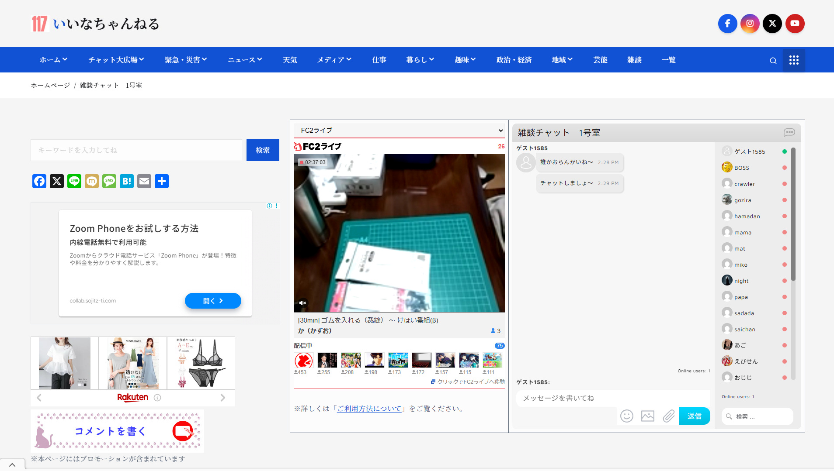834x471 pixels.
Task: Open the Instagram icon in header
Action: click(750, 24)
